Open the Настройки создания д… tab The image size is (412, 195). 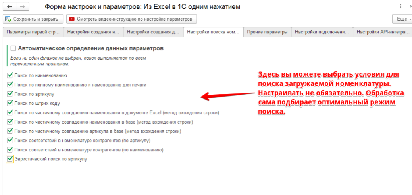pos(153,32)
